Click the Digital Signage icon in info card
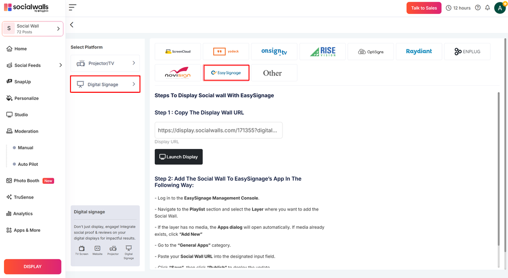Image resolution: width=508 pixels, height=278 pixels. (x=128, y=248)
